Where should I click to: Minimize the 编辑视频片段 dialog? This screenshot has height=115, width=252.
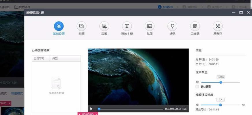coord(234,12)
